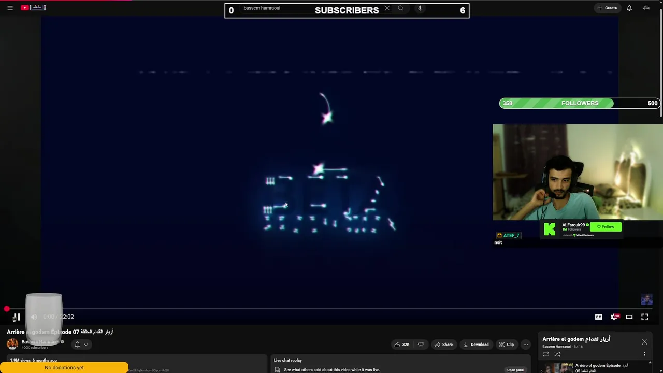Toggle shuffle playlist
Viewport: 663px width, 373px height.
pos(557,355)
